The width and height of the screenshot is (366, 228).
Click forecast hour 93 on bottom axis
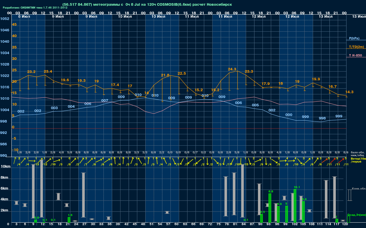point(269,225)
